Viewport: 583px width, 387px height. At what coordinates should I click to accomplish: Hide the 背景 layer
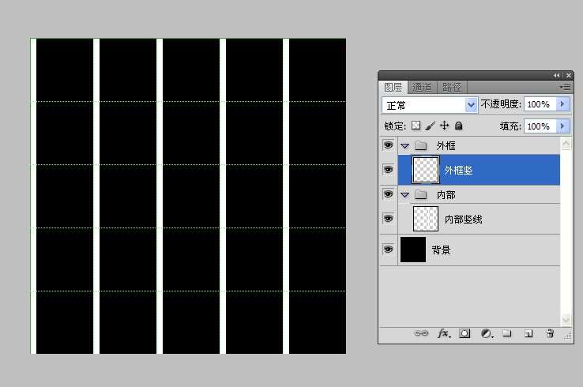(x=388, y=250)
